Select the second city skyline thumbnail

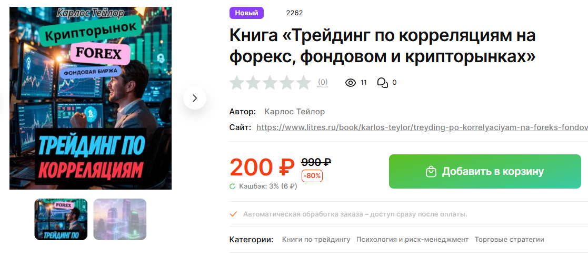click(x=119, y=219)
